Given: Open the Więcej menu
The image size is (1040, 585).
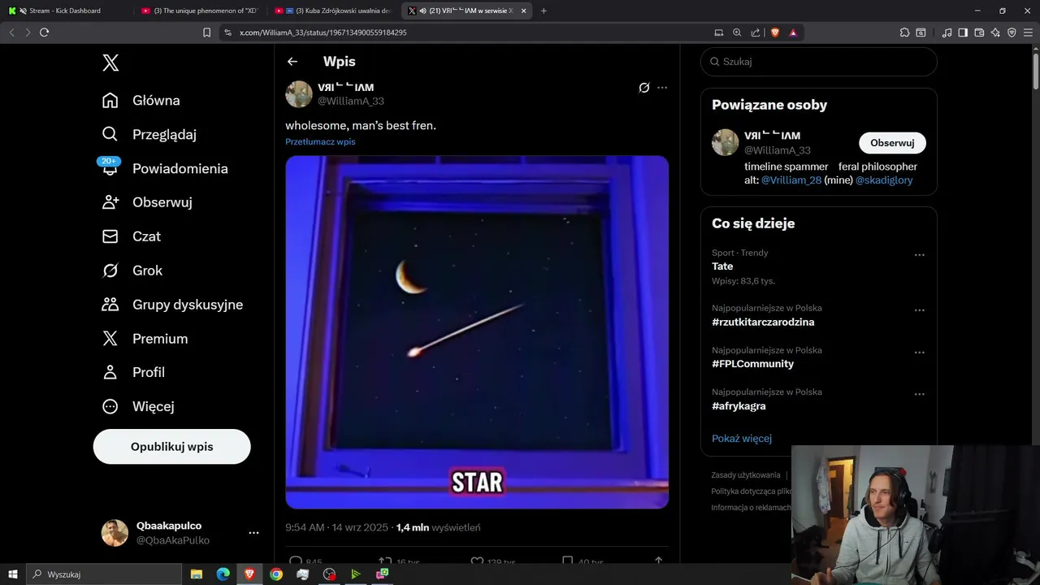Looking at the screenshot, I should [x=137, y=406].
